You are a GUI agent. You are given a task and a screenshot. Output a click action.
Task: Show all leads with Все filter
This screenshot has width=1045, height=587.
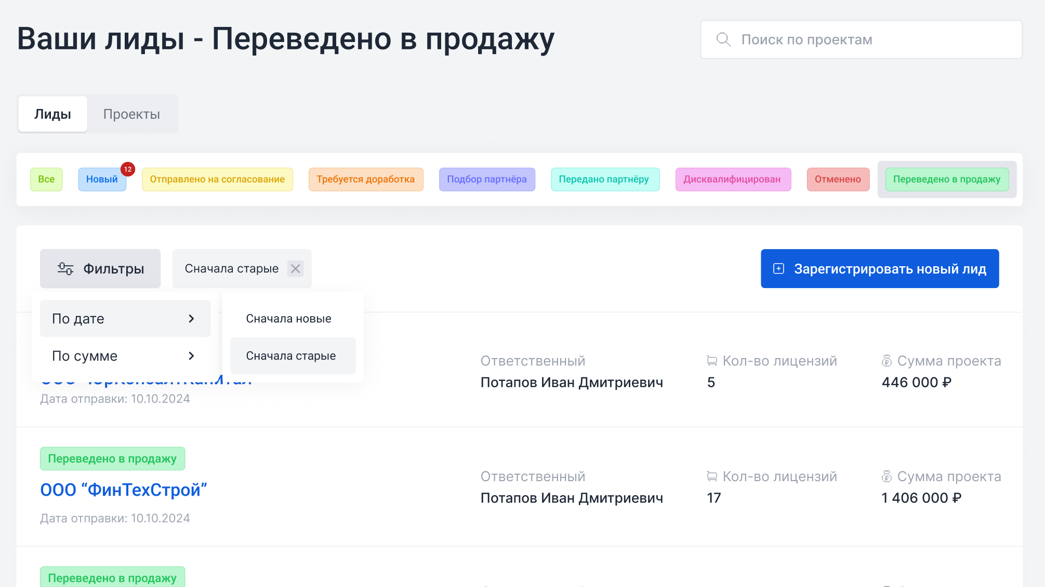[46, 180]
